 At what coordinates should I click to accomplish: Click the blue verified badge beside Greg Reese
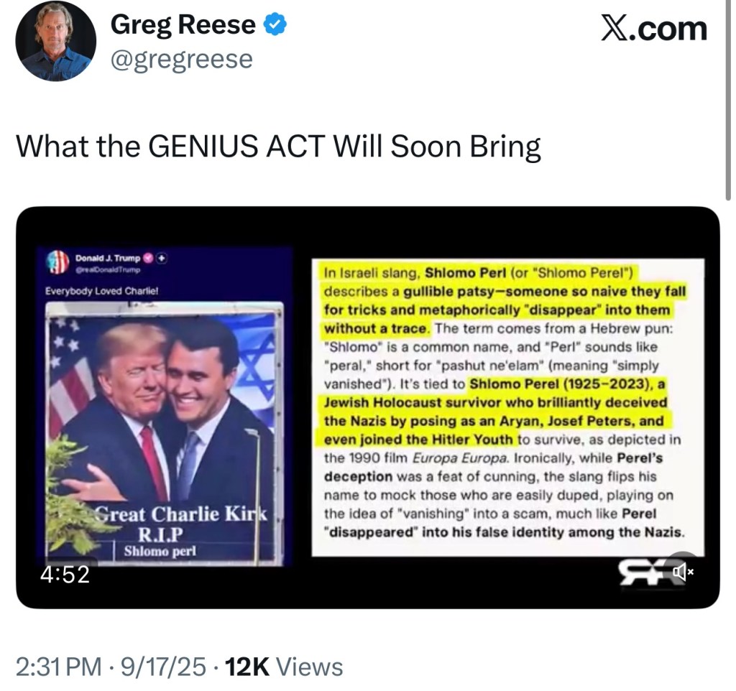pyautogui.click(x=273, y=24)
